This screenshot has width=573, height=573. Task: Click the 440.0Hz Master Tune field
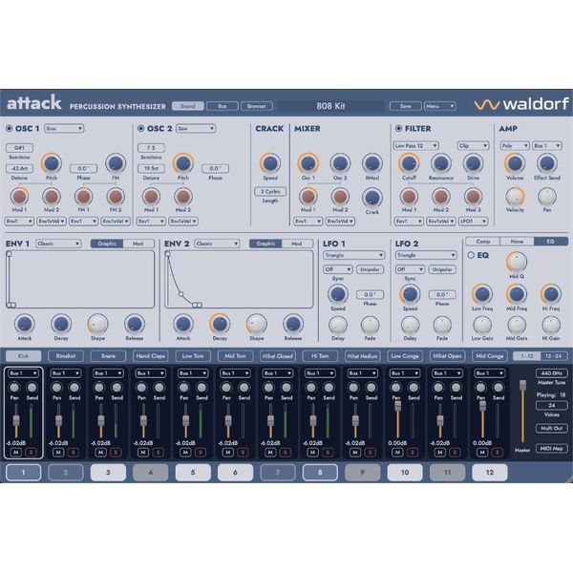coord(551,373)
